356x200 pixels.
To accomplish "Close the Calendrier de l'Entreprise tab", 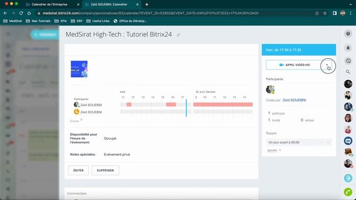I will click(x=78, y=4).
